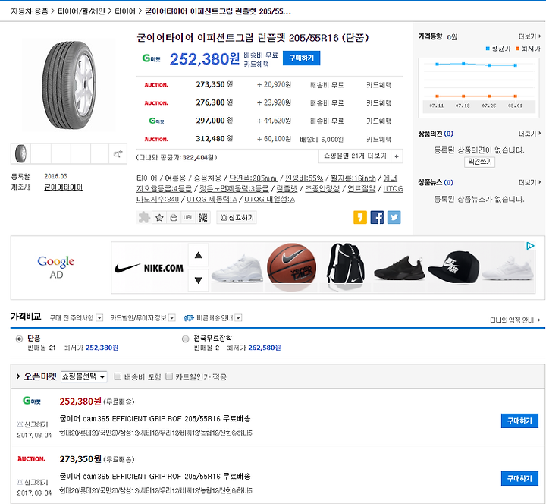
Task: Click the Auction logo in 312,480원 row
Action: [x=156, y=139]
